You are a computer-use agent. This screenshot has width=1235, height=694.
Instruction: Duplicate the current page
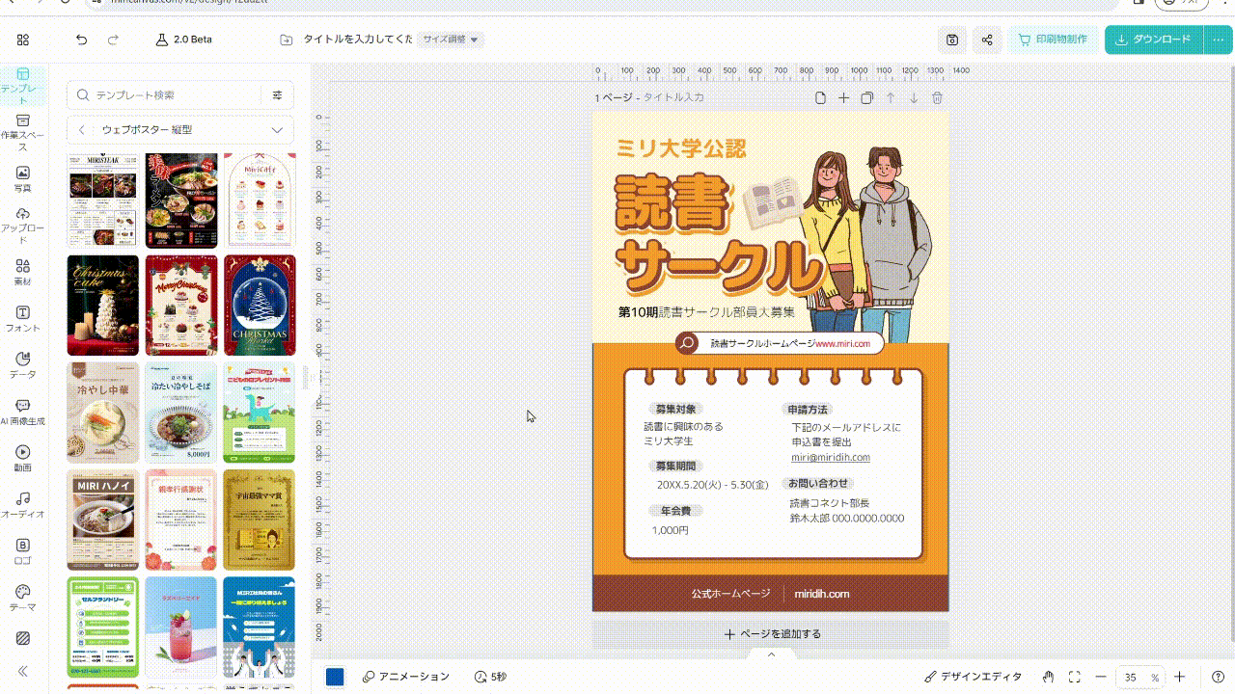coord(866,97)
